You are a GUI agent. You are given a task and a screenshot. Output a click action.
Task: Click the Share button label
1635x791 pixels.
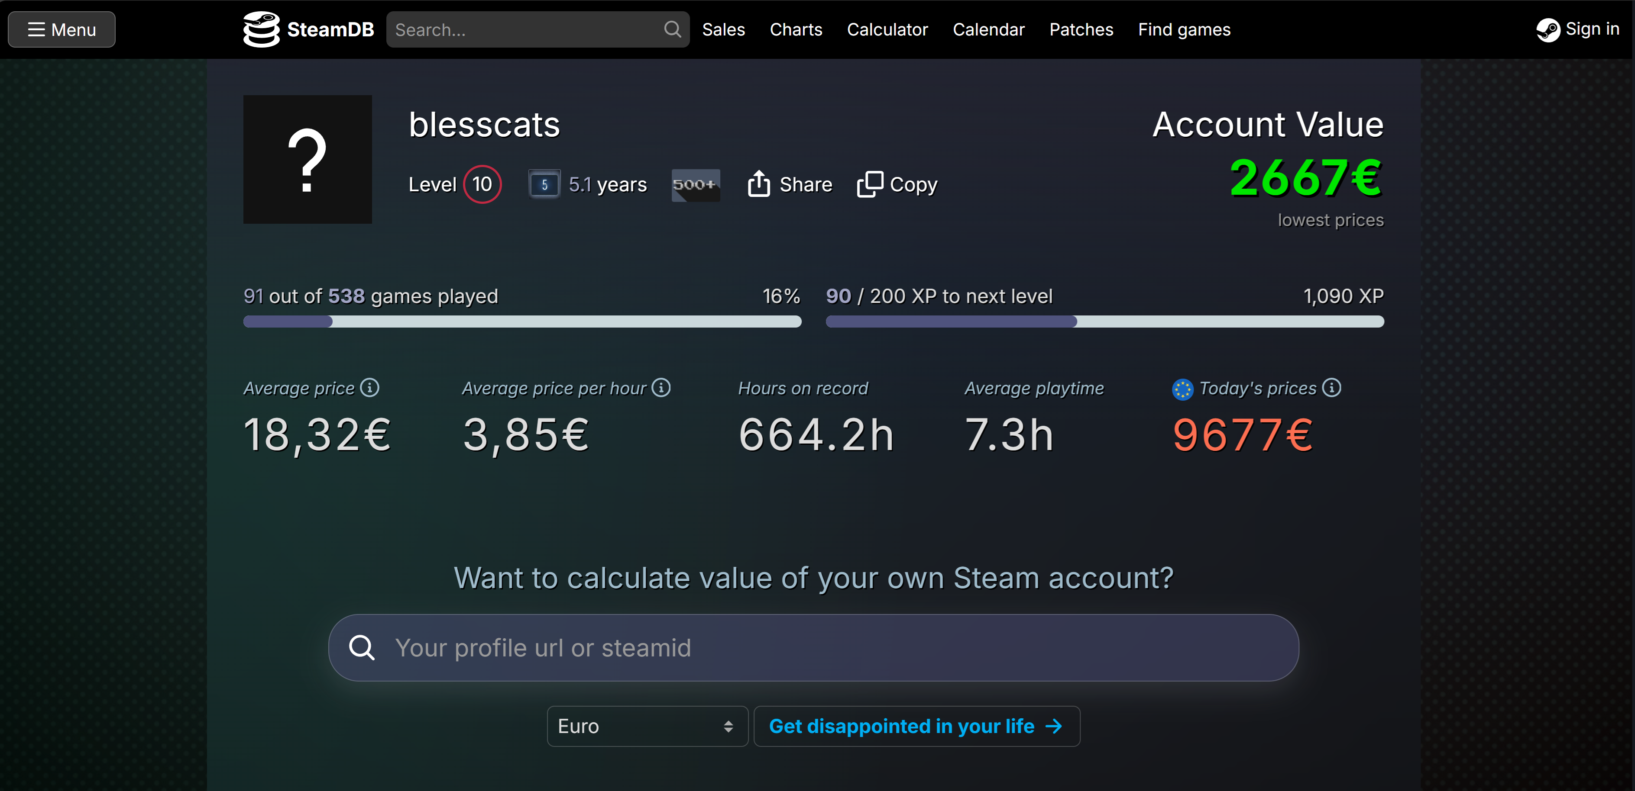pos(806,185)
